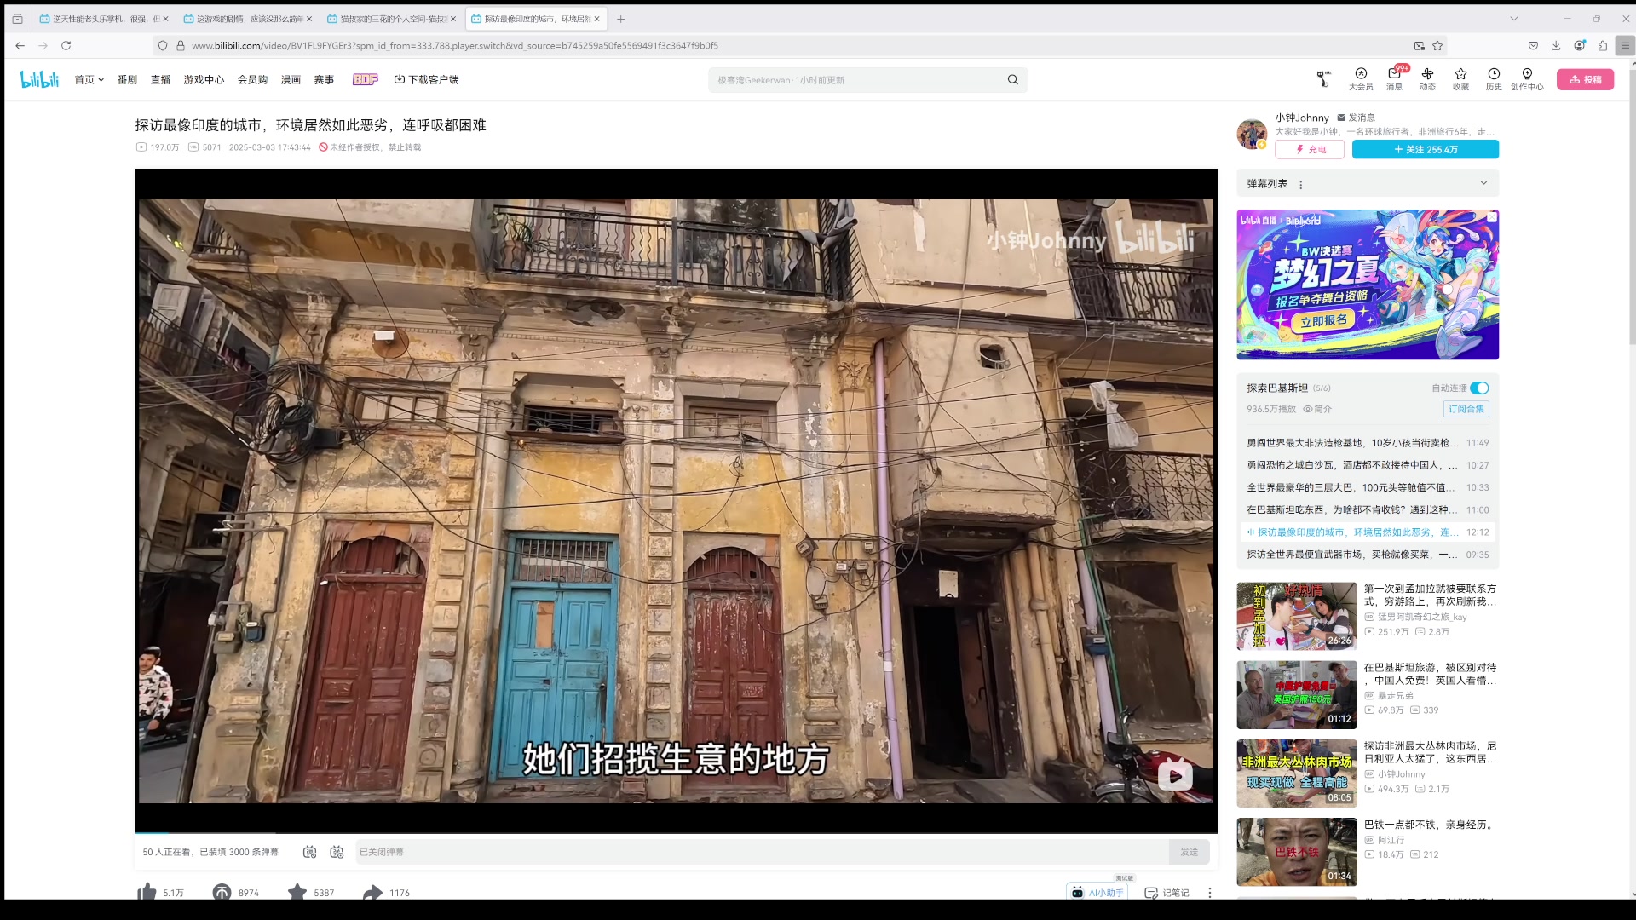Switch to the 这游戏的剧情 browser tab
Screen dimensions: 1636x920
pos(247,18)
